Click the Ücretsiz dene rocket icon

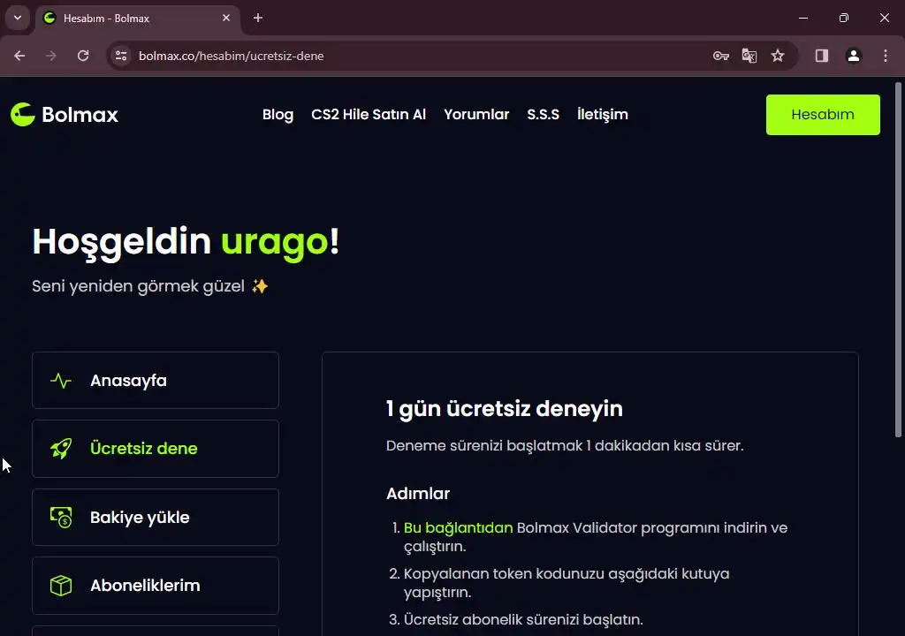(x=61, y=449)
